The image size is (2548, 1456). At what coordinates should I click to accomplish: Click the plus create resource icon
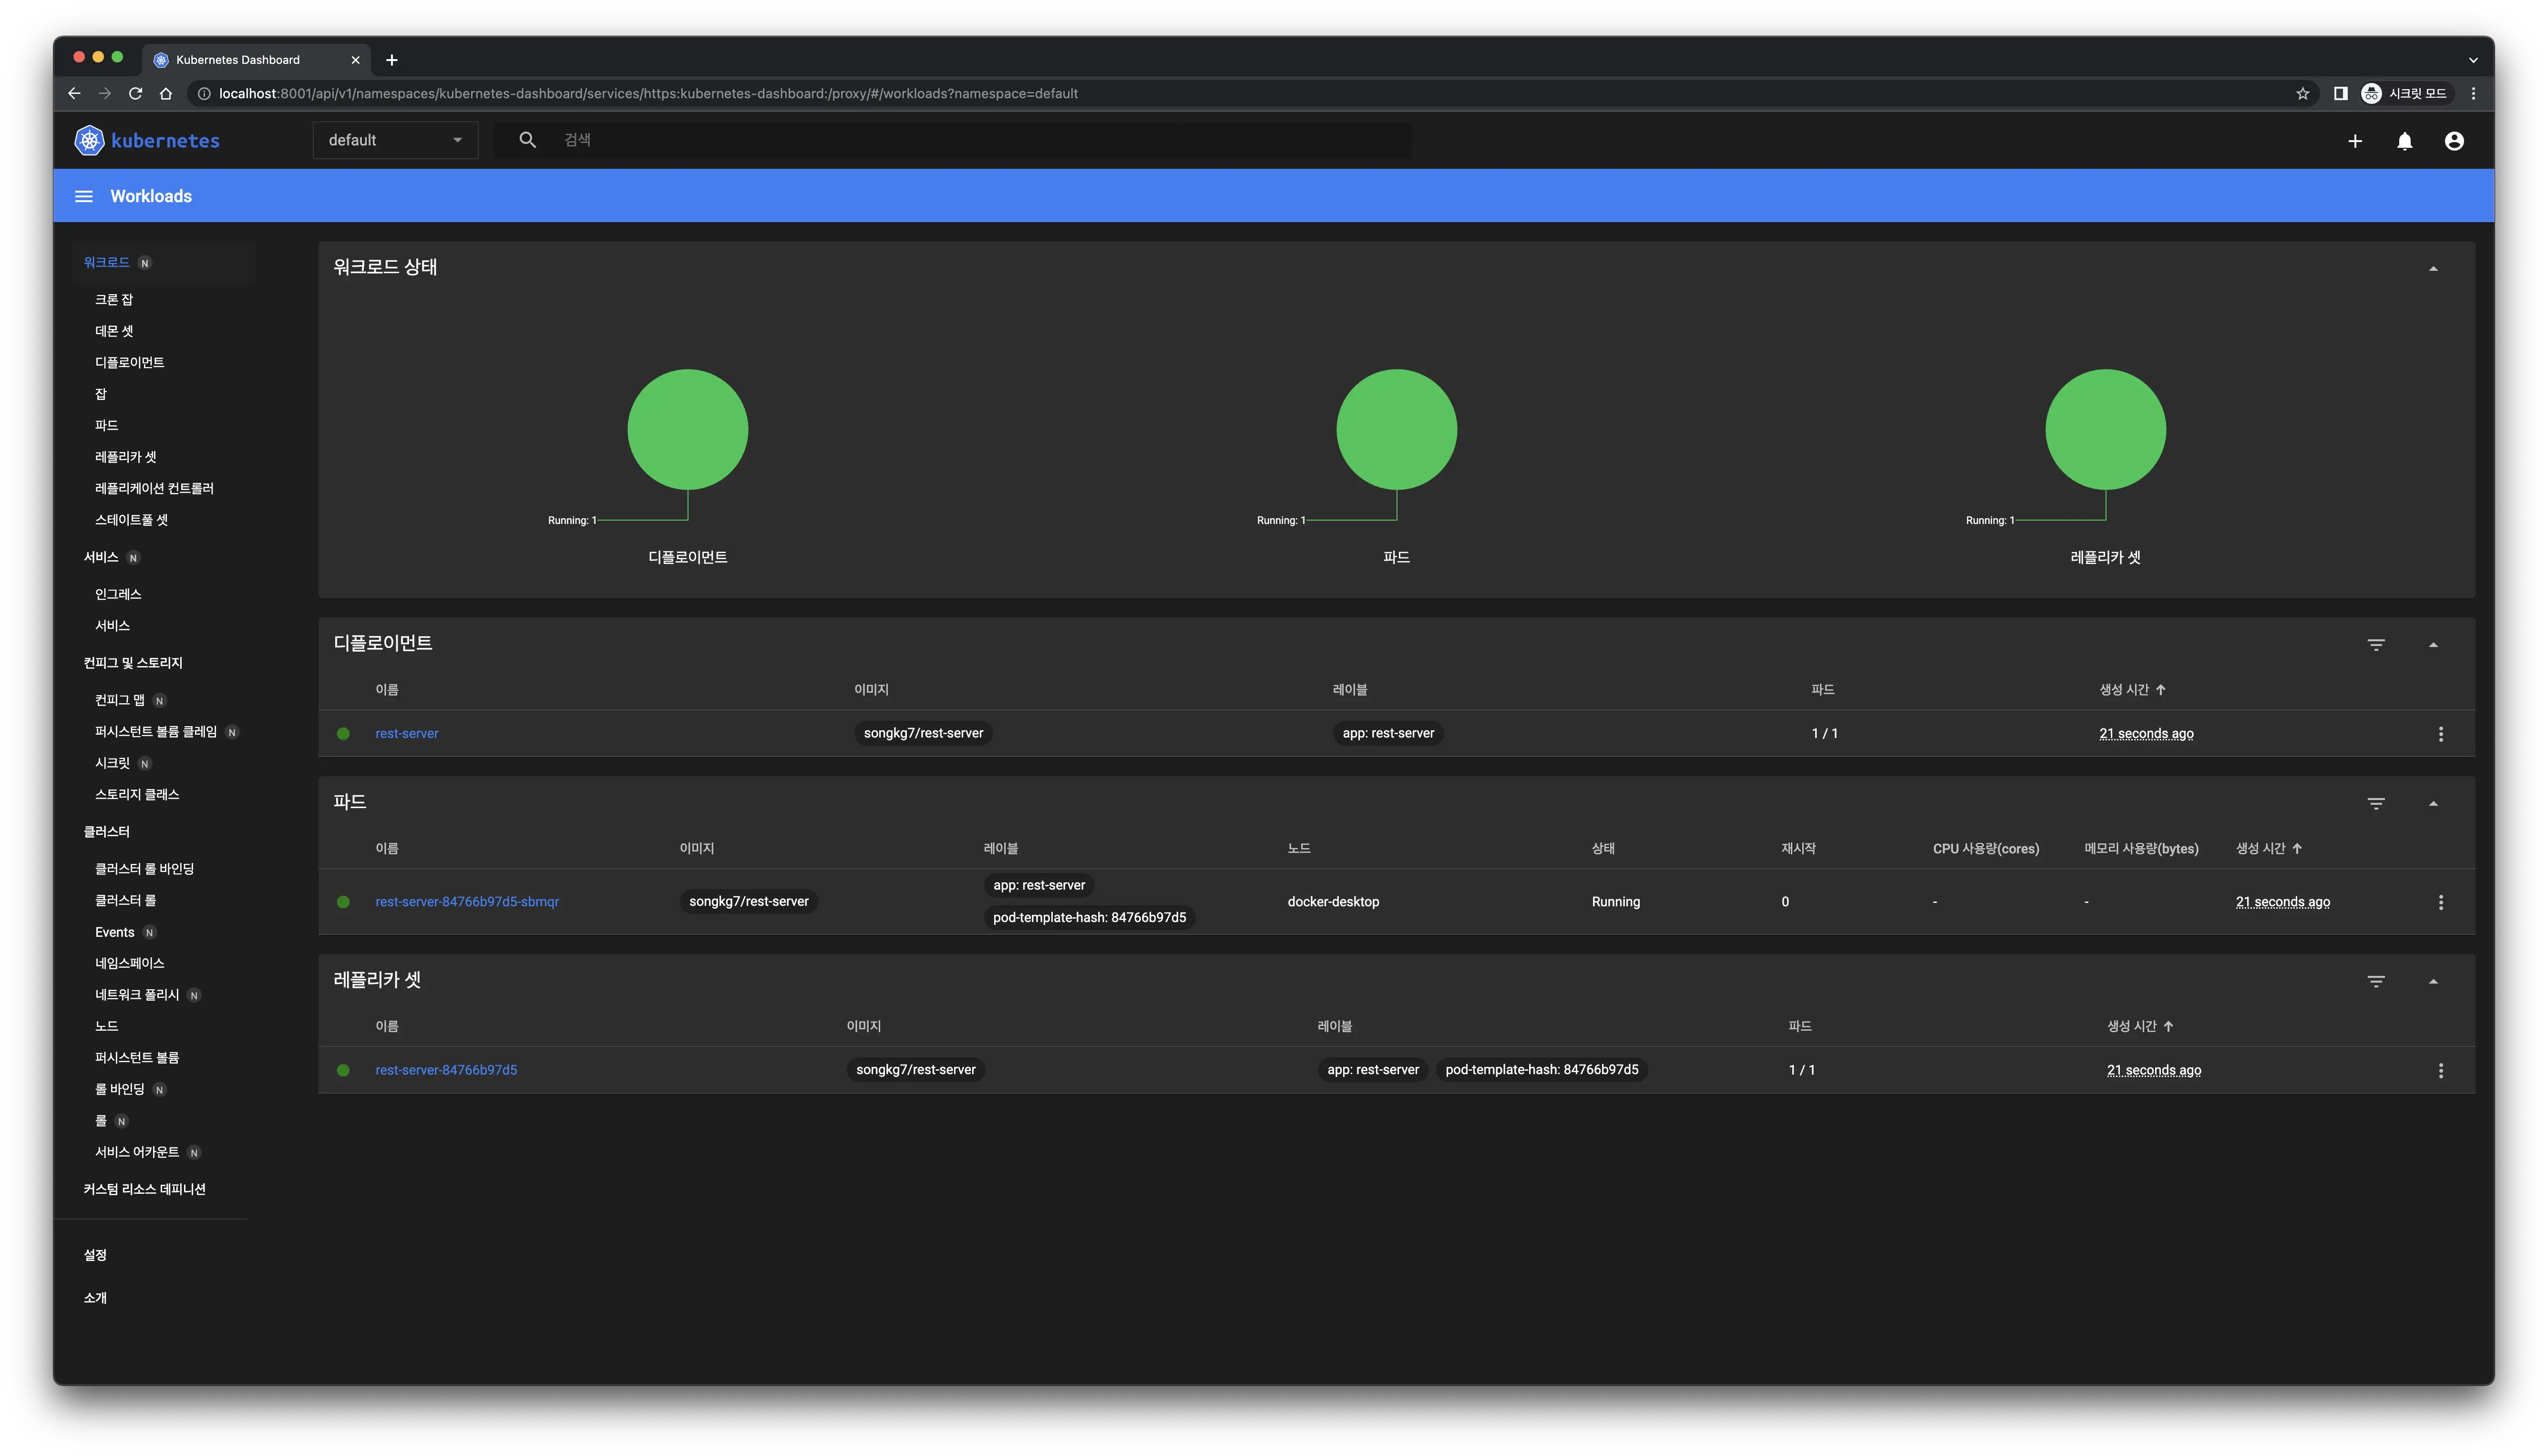tap(2354, 141)
